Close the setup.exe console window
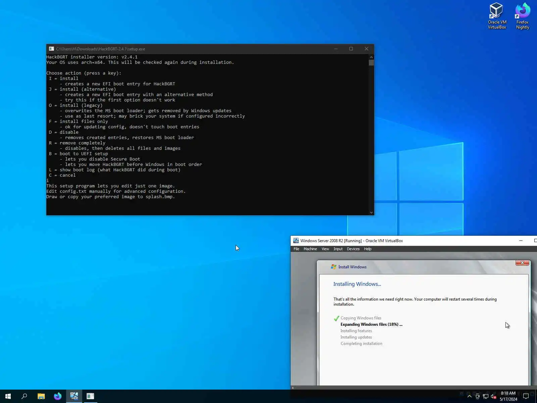Viewport: 537px width, 403px height. pyautogui.click(x=367, y=49)
